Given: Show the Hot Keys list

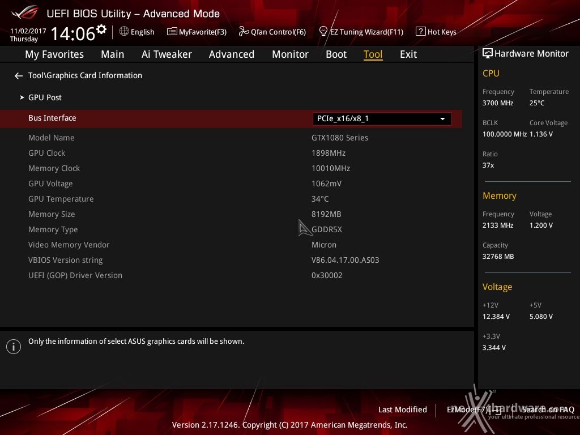Looking at the screenshot, I should coord(442,32).
